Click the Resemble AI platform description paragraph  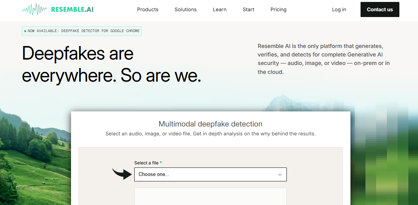tap(324, 59)
